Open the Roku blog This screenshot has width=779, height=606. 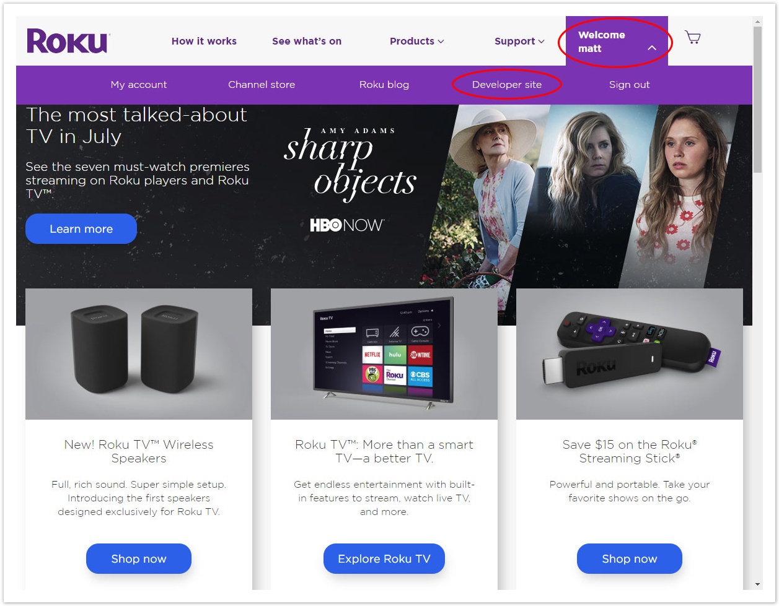[384, 85]
